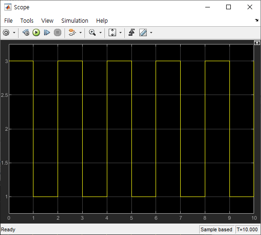Click the maximize axes icon above plot
This screenshot has height=235, width=261.
click(257, 43)
